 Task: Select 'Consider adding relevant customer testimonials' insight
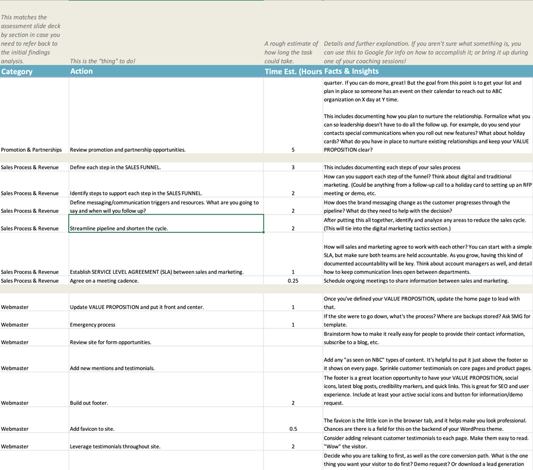(428, 442)
